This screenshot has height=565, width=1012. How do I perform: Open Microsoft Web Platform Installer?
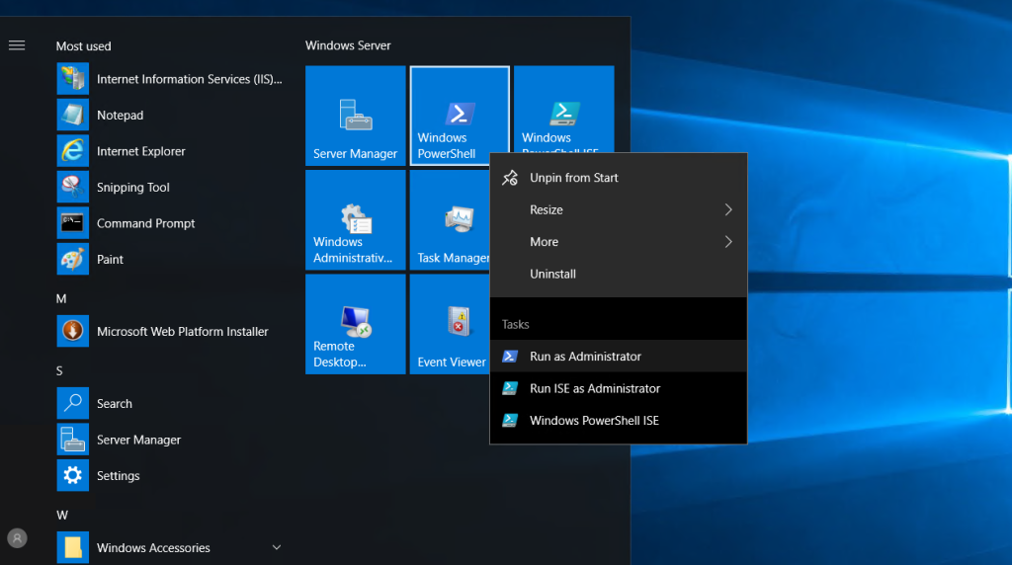(182, 332)
